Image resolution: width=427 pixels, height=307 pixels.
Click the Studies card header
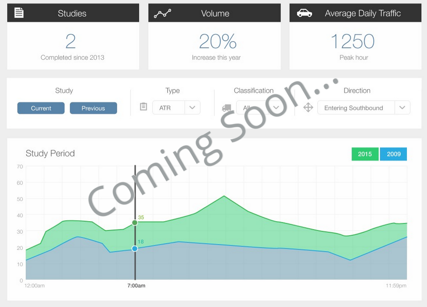(x=72, y=13)
